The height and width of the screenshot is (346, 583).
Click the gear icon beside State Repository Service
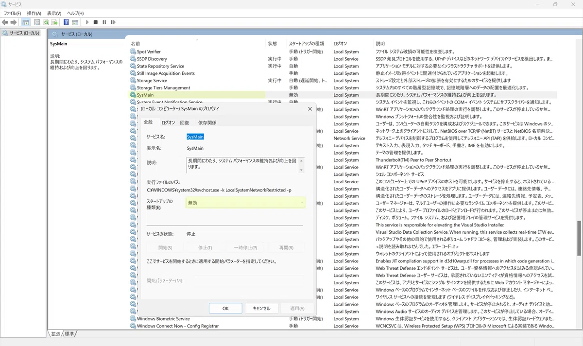(x=133, y=66)
